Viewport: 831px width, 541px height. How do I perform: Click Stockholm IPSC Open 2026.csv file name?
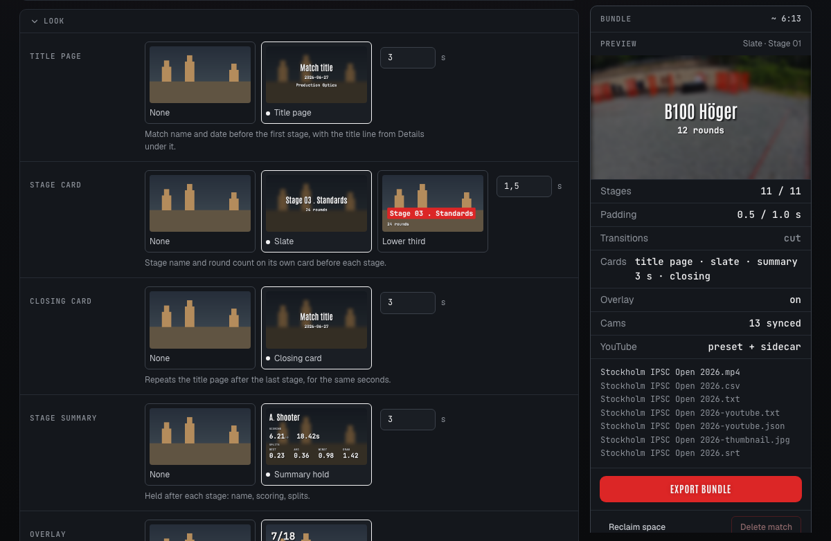pos(670,386)
